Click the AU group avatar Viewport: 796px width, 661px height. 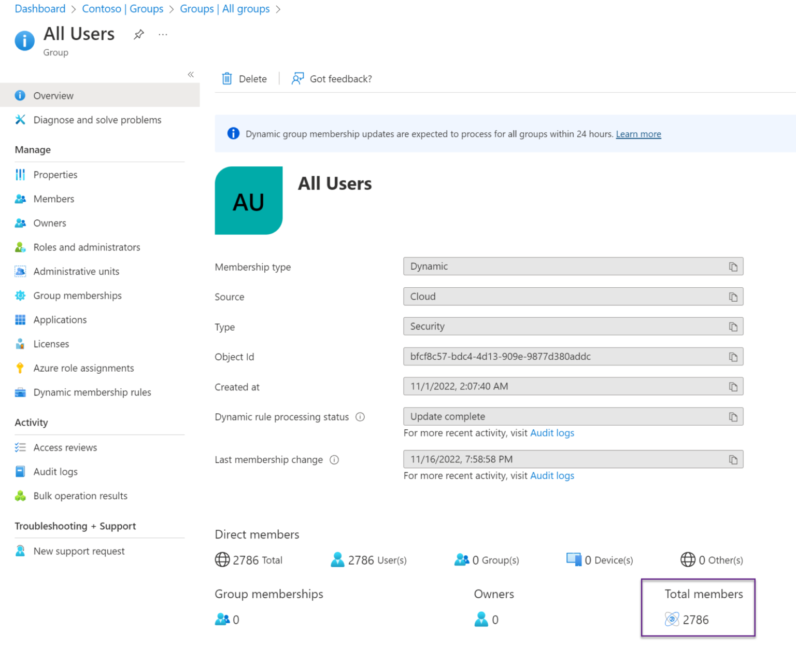click(249, 201)
